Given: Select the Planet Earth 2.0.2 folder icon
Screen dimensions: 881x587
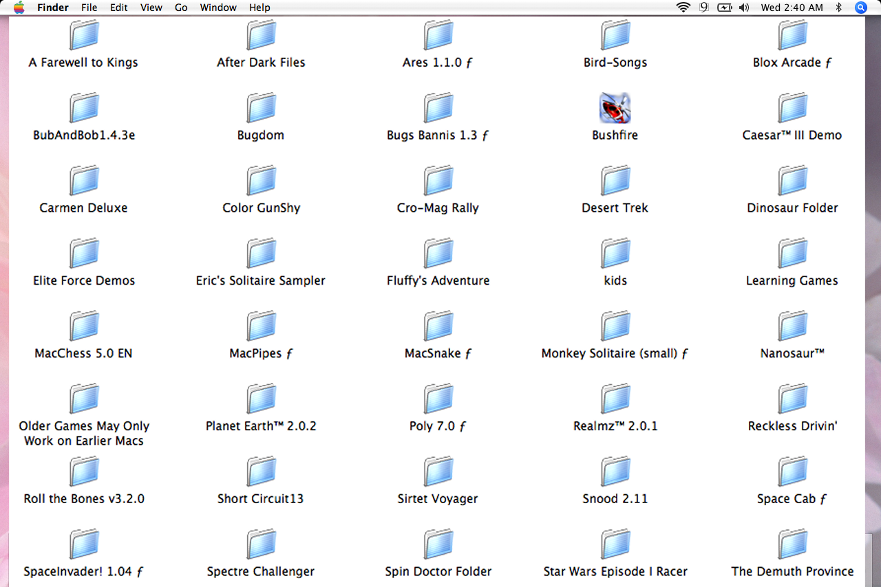Looking at the screenshot, I should tap(262, 399).
